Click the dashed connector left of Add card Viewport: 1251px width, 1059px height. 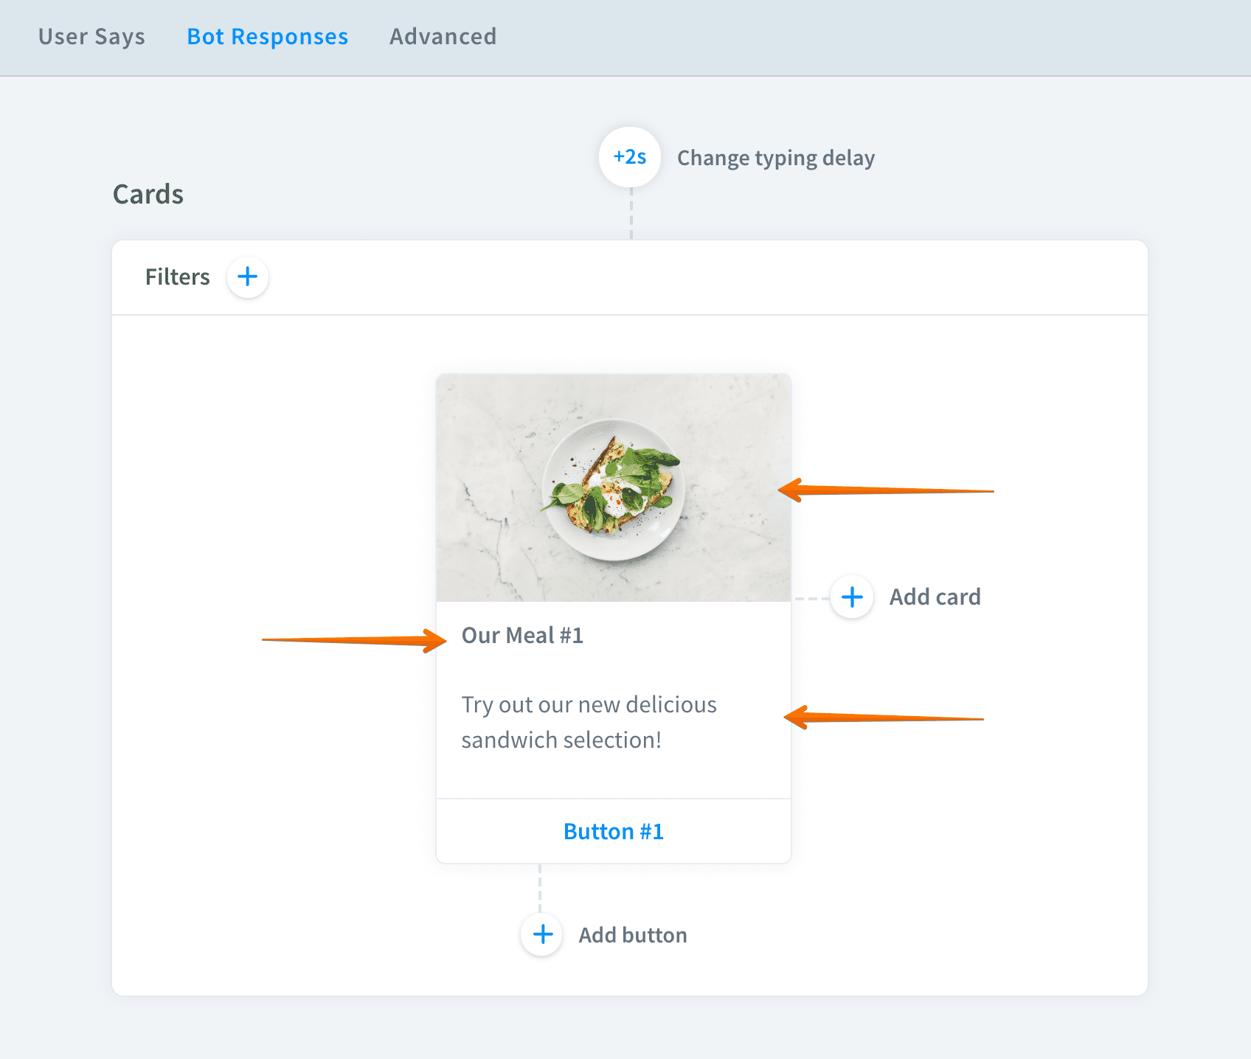811,599
